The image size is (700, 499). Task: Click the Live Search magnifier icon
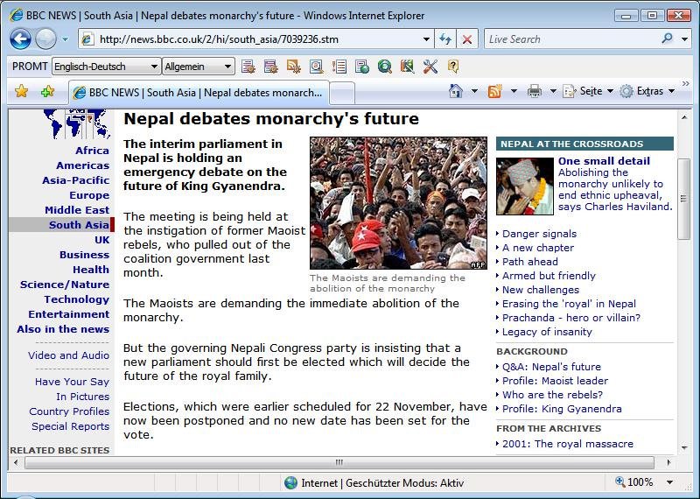(668, 39)
